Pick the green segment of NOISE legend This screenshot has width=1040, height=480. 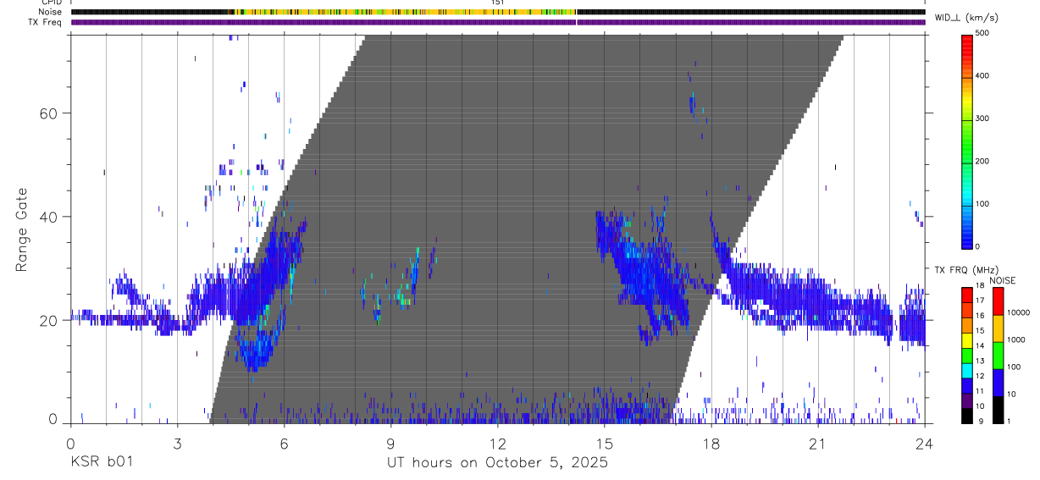click(x=999, y=356)
